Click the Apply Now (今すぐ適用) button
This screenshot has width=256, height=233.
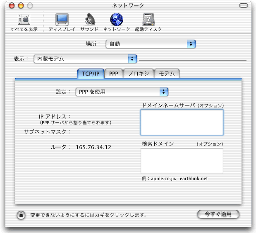click(218, 214)
